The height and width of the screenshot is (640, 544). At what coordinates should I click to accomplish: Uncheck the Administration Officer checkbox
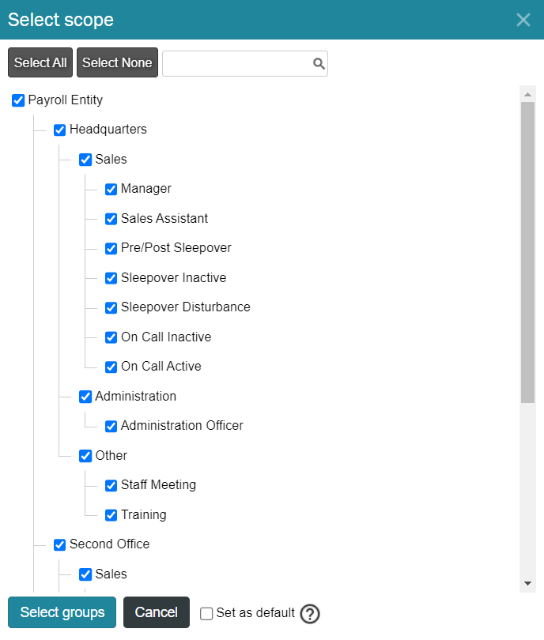pos(111,426)
